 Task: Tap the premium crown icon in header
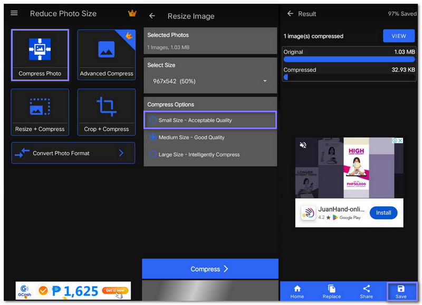coord(132,13)
